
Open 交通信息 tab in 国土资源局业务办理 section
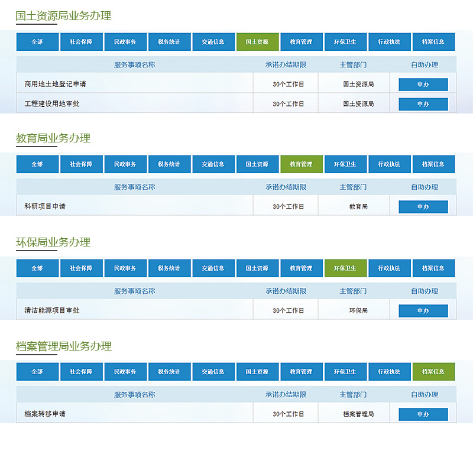[x=213, y=42]
